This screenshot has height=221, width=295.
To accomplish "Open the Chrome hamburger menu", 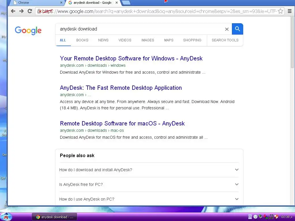I will [x=290, y=11].
